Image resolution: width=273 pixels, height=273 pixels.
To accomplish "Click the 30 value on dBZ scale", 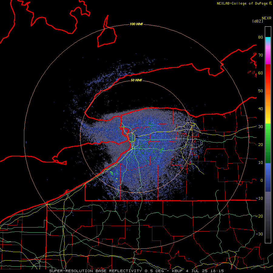I will (261, 127).
